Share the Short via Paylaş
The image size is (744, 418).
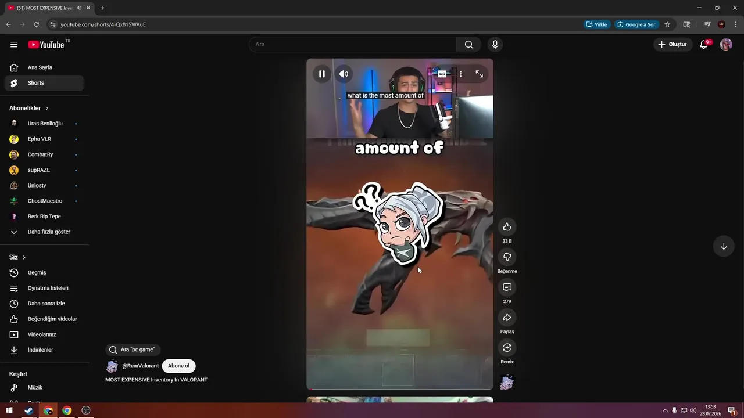[x=507, y=318]
